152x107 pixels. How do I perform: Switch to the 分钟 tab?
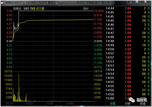pyautogui.click(x=127, y=103)
